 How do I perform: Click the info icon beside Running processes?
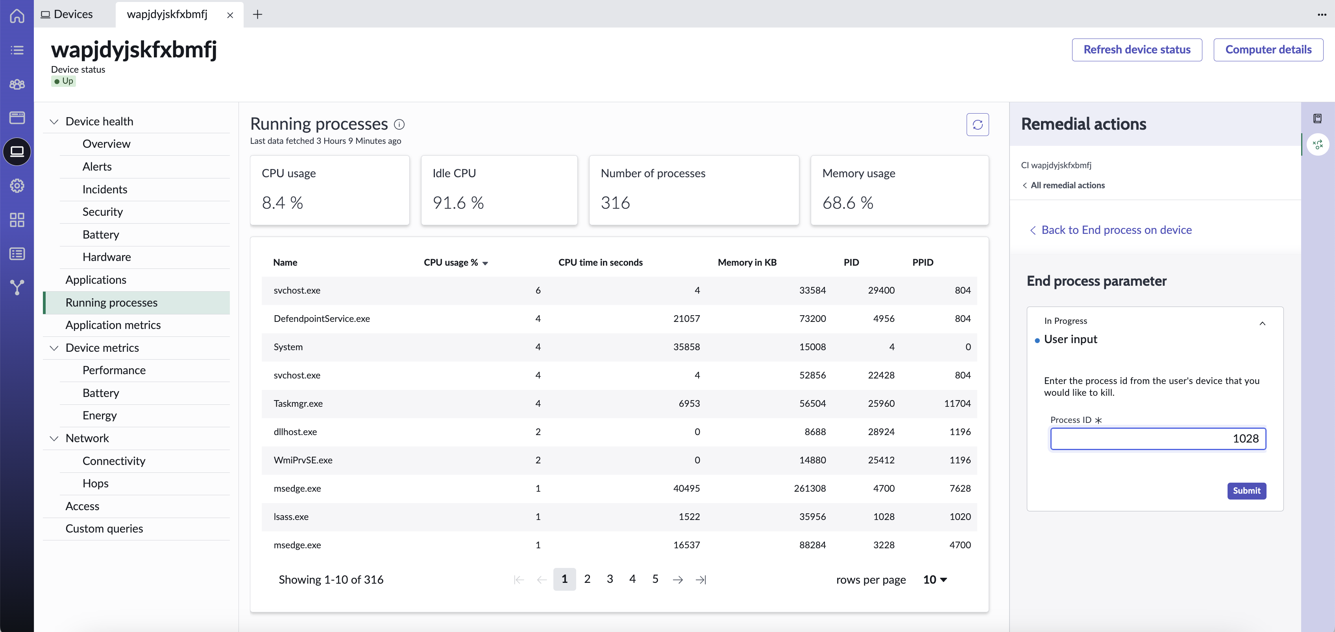[399, 124]
